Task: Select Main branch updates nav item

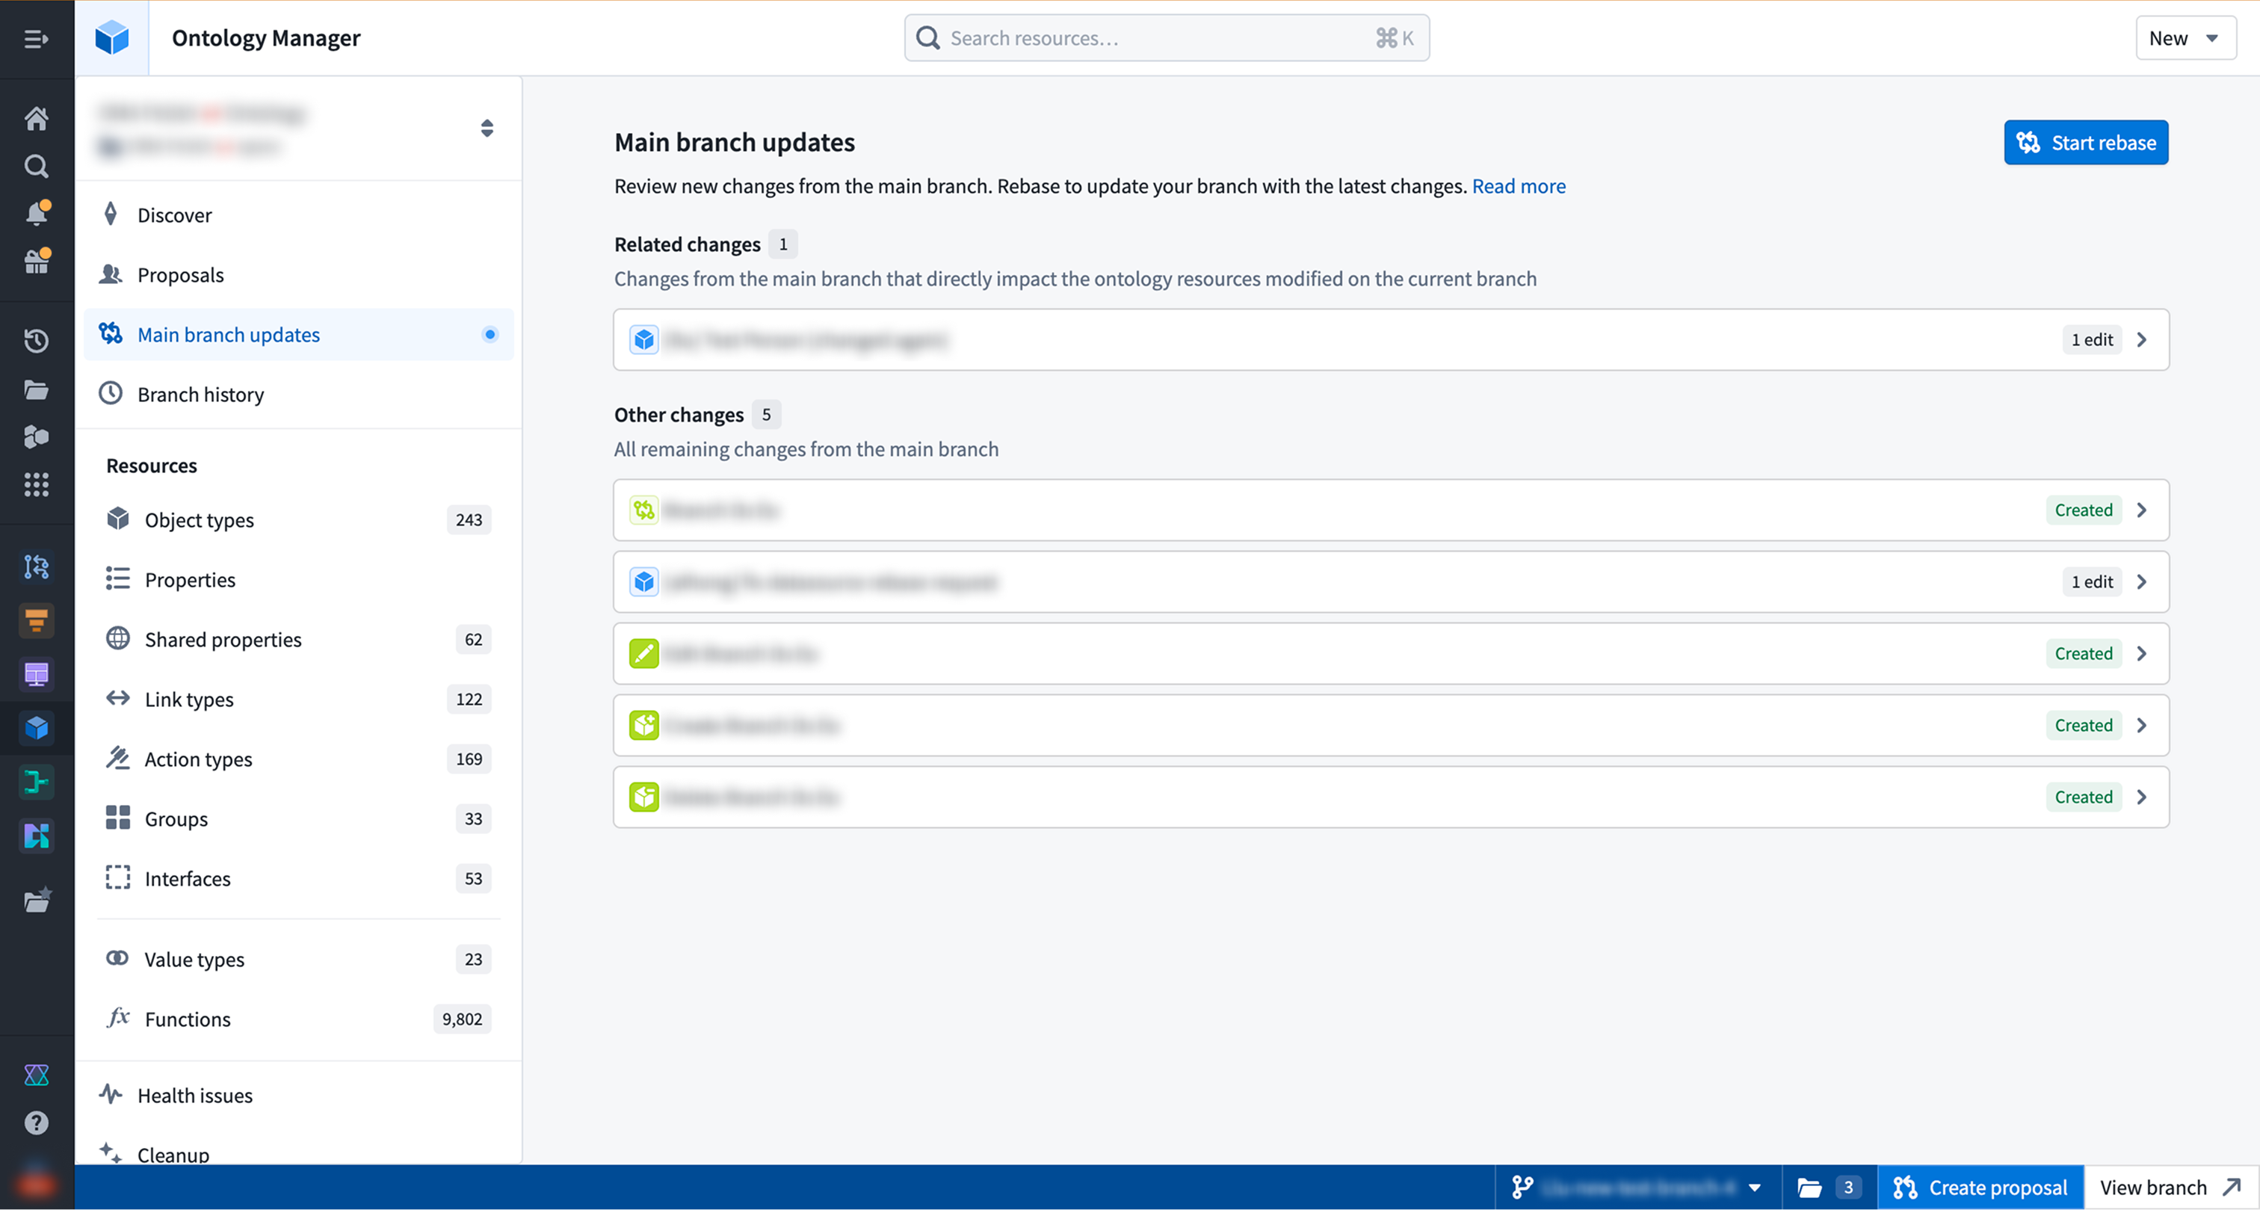Action: pos(298,334)
